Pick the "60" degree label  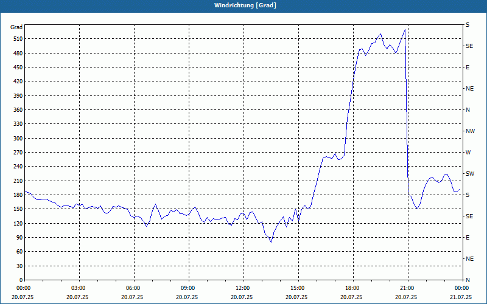point(19,252)
